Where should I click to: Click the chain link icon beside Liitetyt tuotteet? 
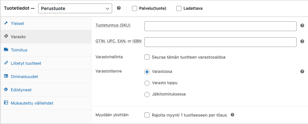pos(6,63)
